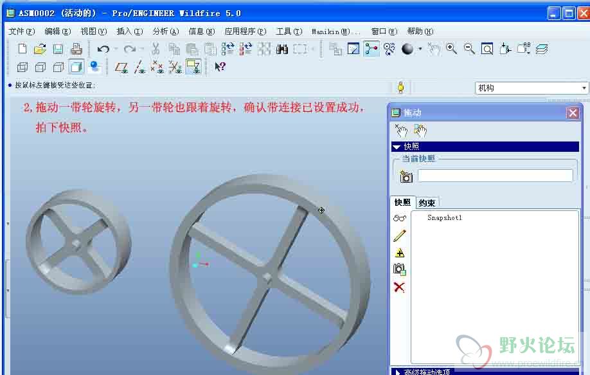590x375 pixels.
Task: Select the point drag hand tool
Action: pyautogui.click(x=401, y=131)
